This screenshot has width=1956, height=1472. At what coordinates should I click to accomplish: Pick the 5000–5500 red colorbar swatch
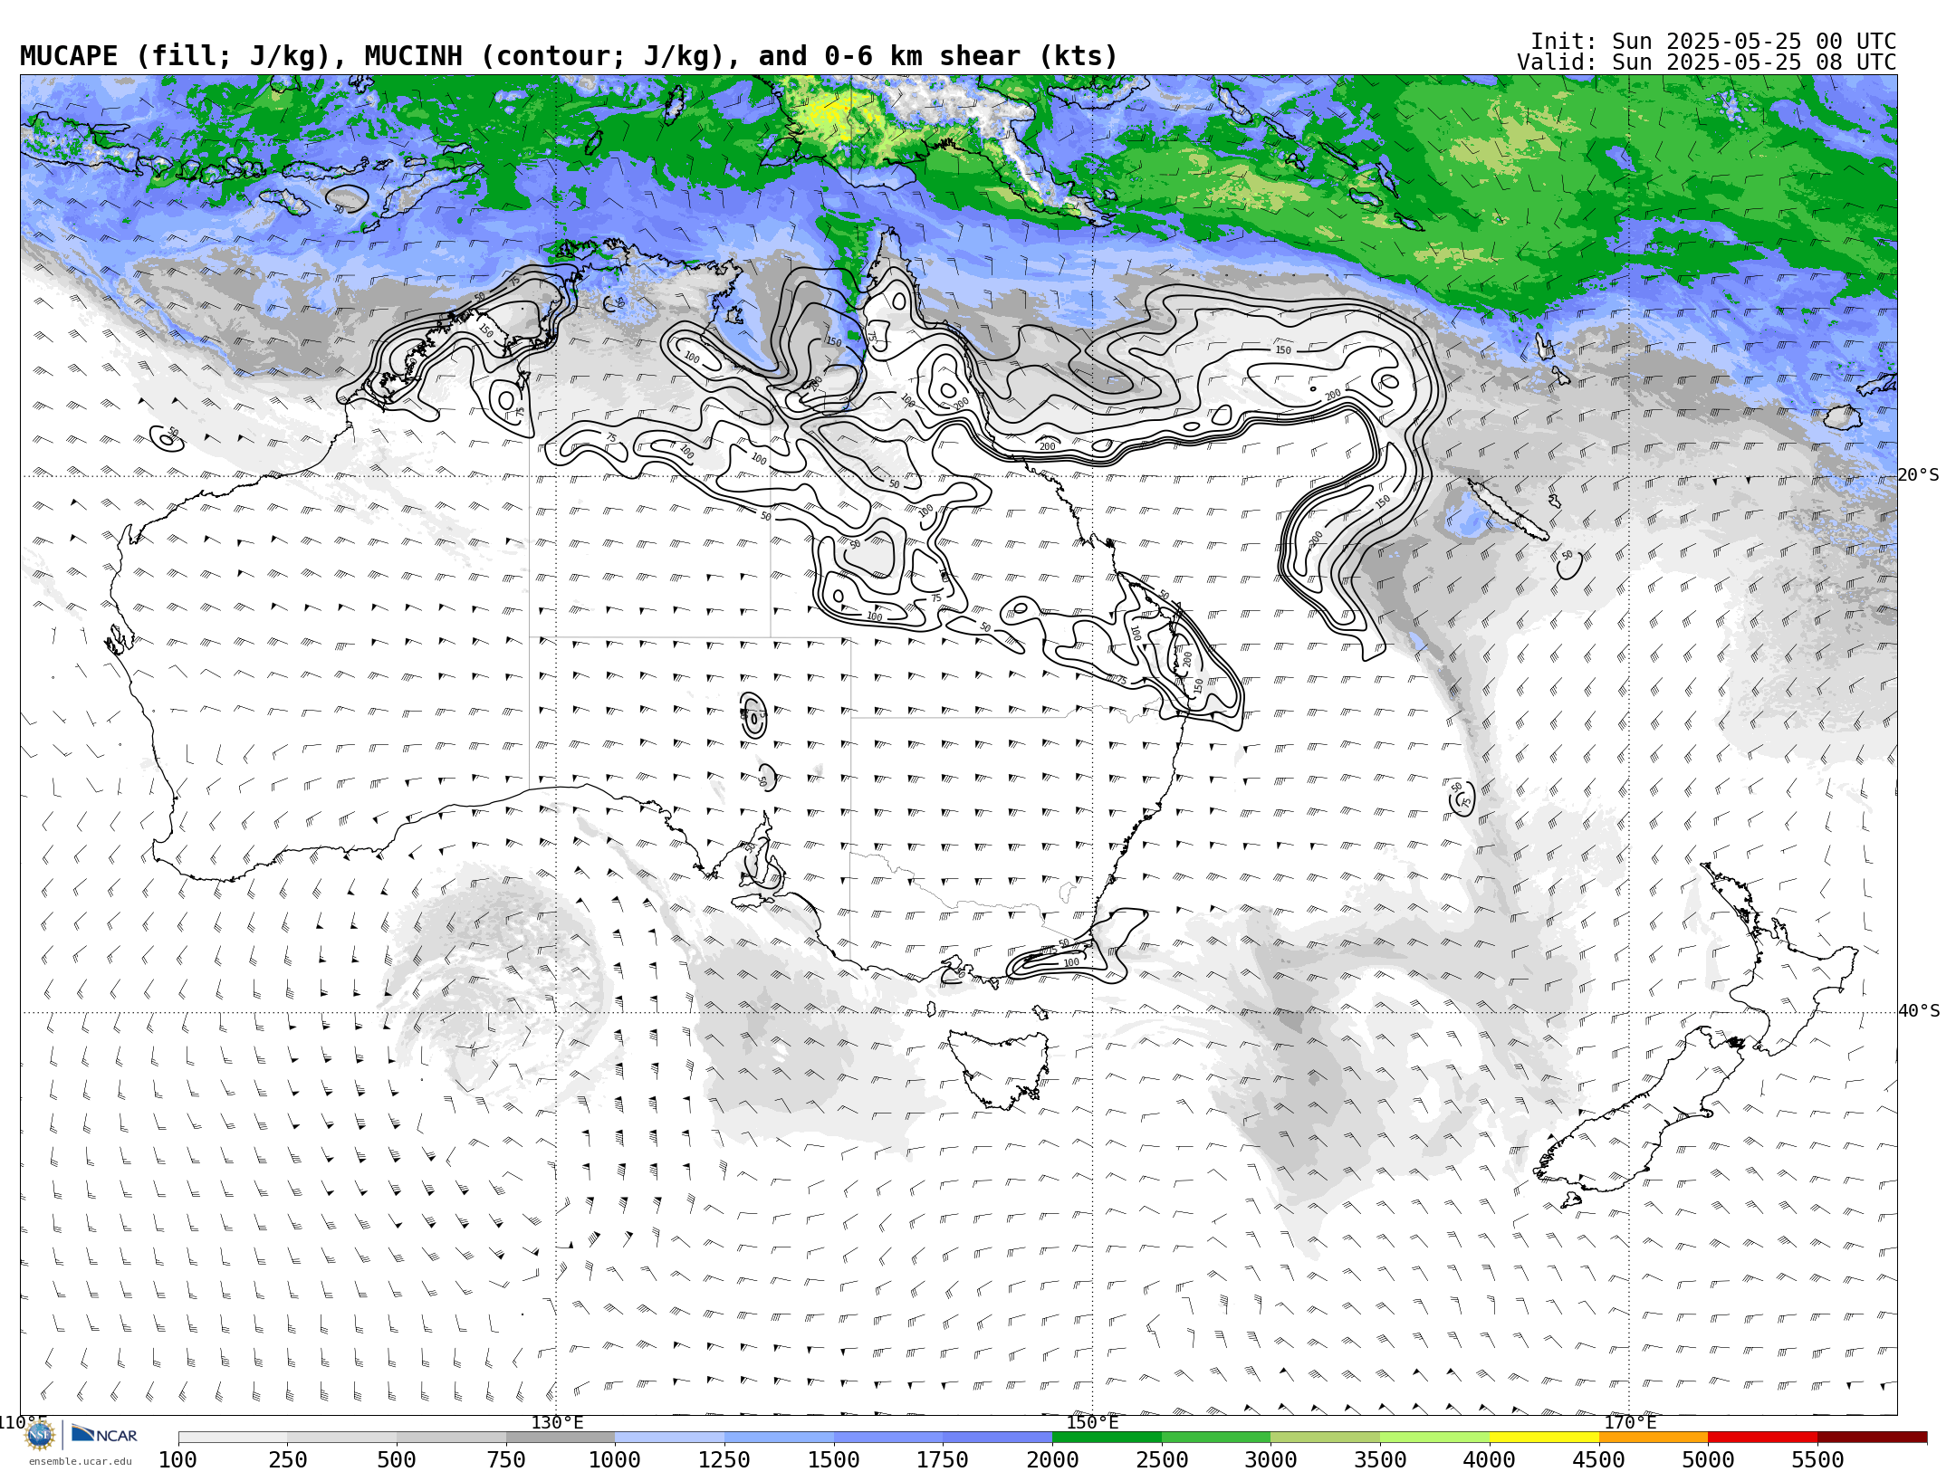tap(1762, 1438)
